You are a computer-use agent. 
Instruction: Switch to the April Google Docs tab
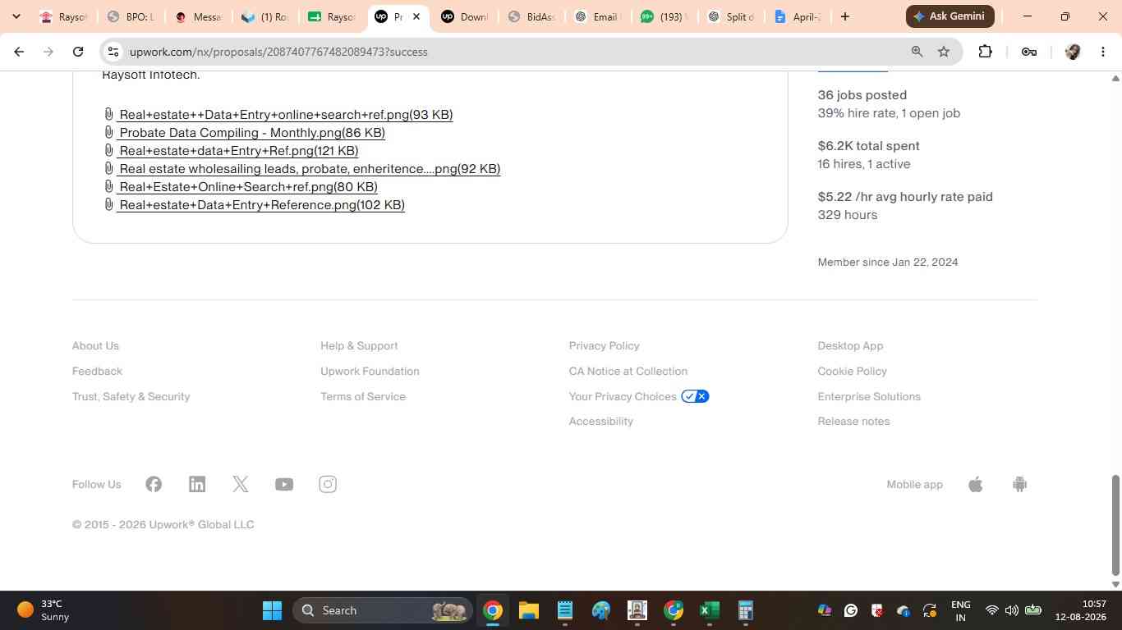coord(798,16)
